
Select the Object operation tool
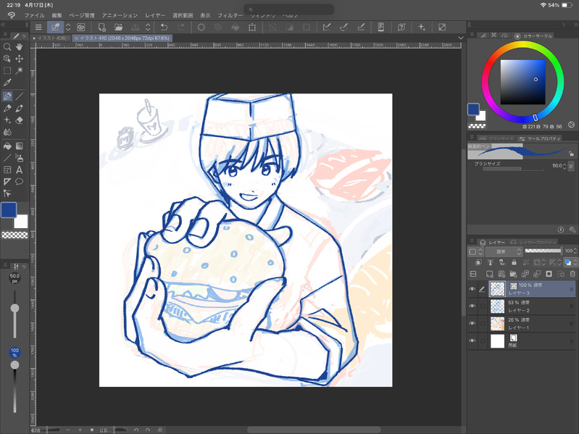(7, 59)
